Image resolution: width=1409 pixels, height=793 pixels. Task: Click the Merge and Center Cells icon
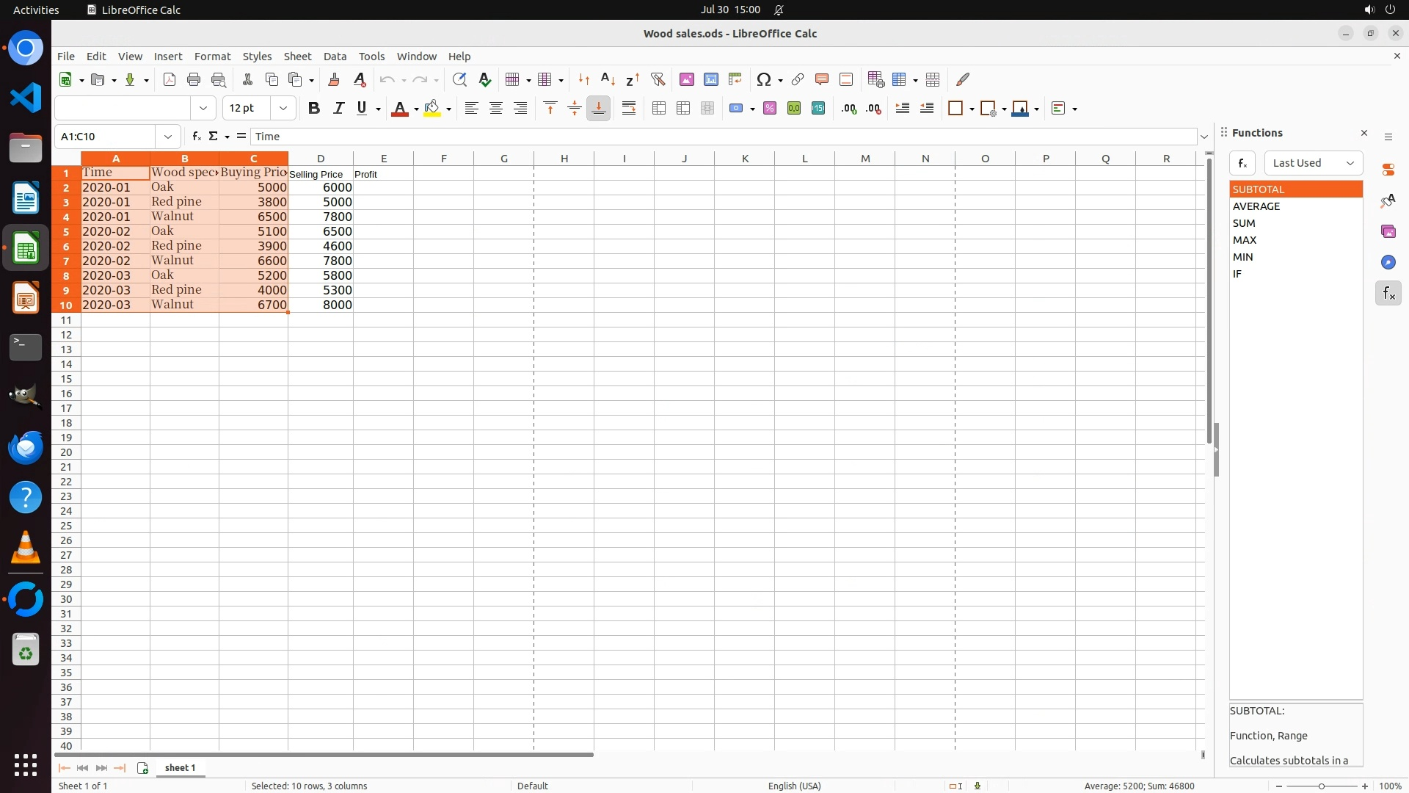(659, 109)
